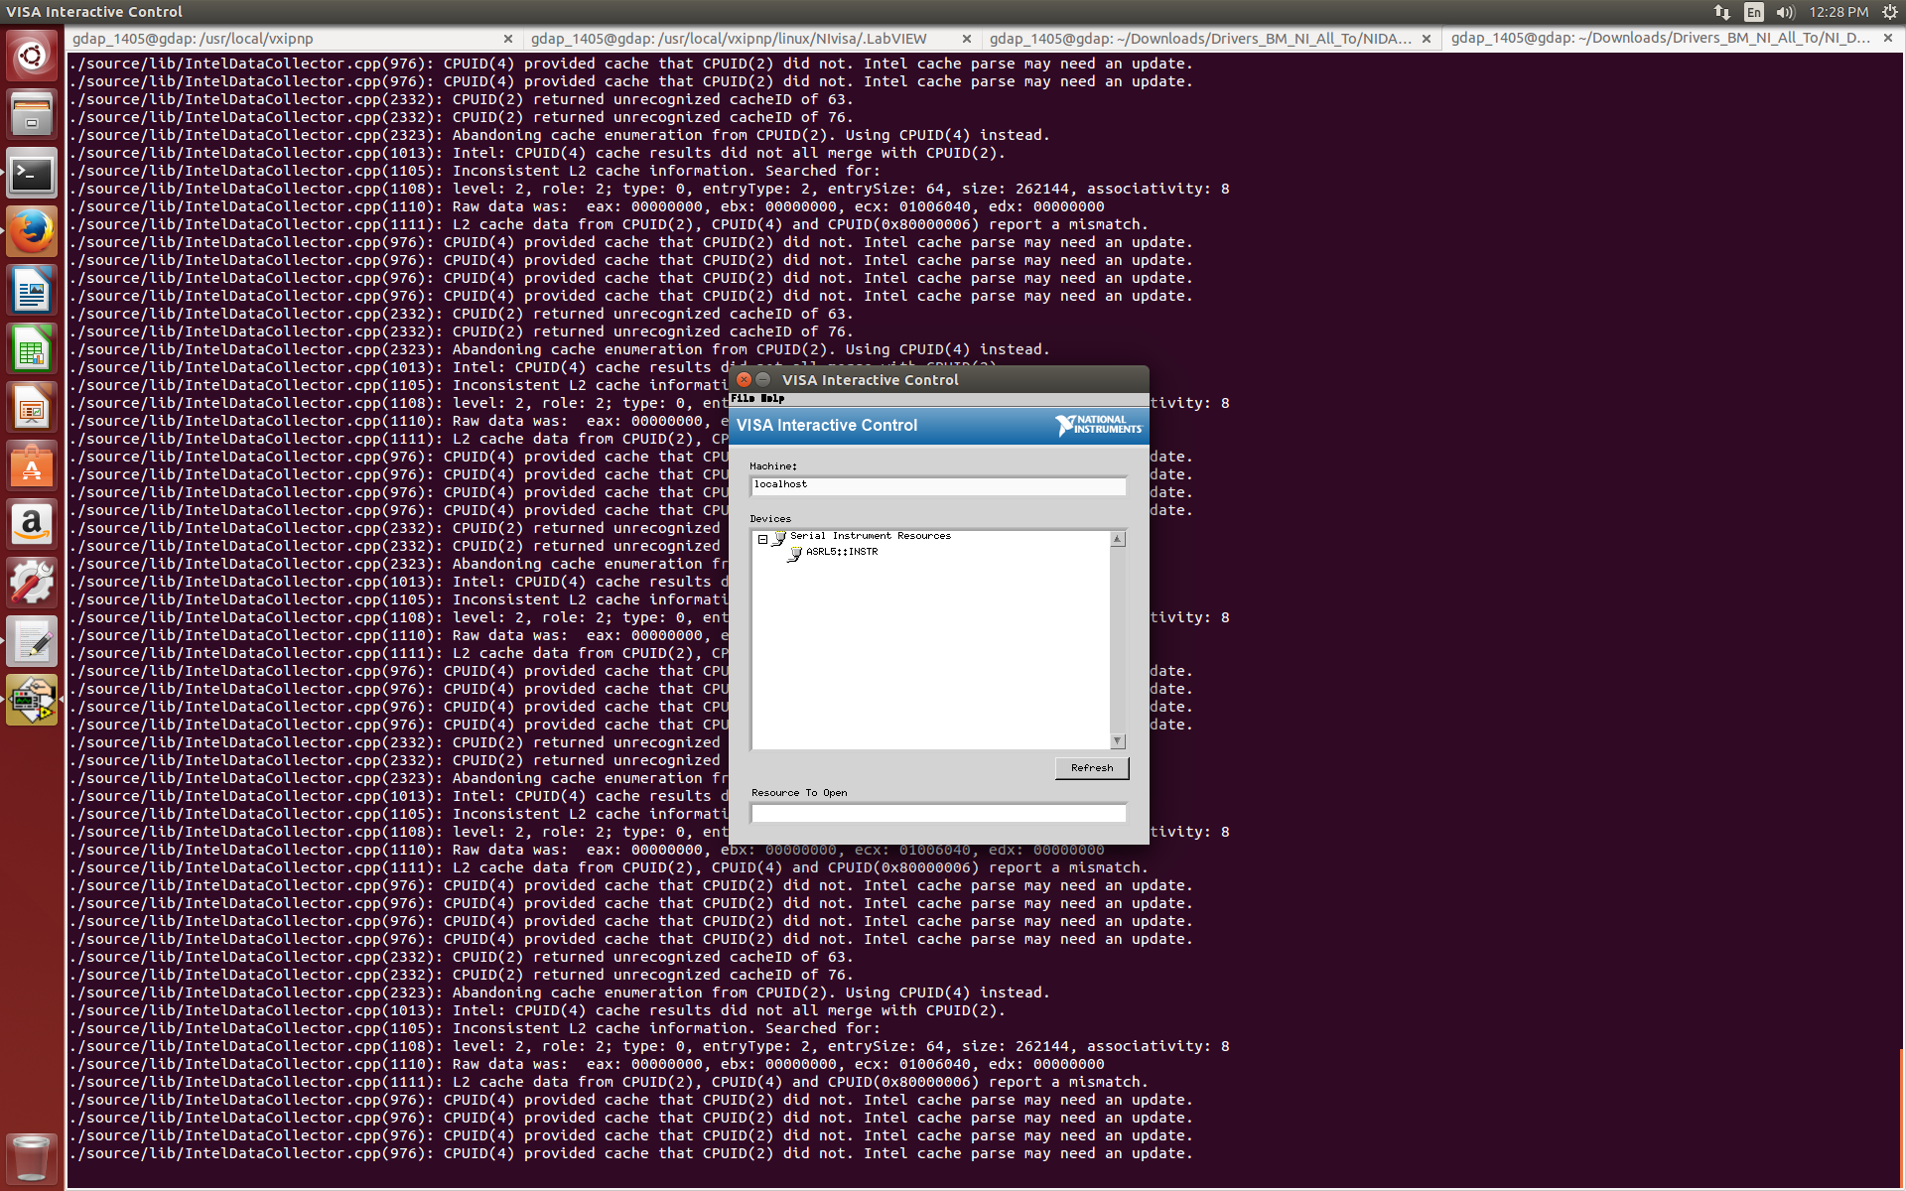Open sound volume indicator
This screenshot has width=1906, height=1191.
pyautogui.click(x=1786, y=12)
